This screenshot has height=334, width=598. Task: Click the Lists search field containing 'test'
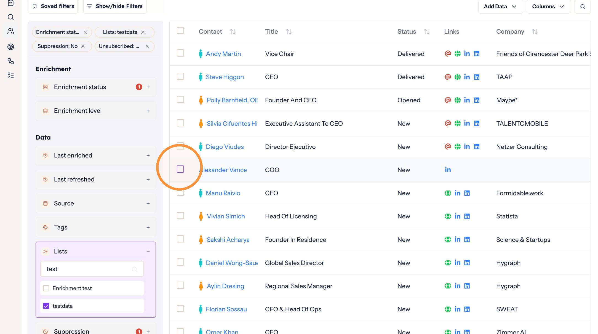coord(92,269)
